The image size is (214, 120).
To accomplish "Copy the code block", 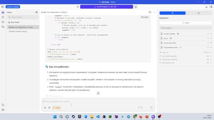I will point(145,17).
